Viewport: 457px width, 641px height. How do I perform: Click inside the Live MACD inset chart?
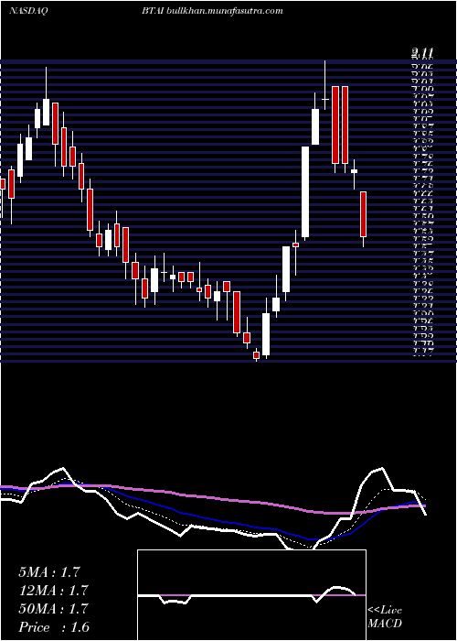[251, 595]
